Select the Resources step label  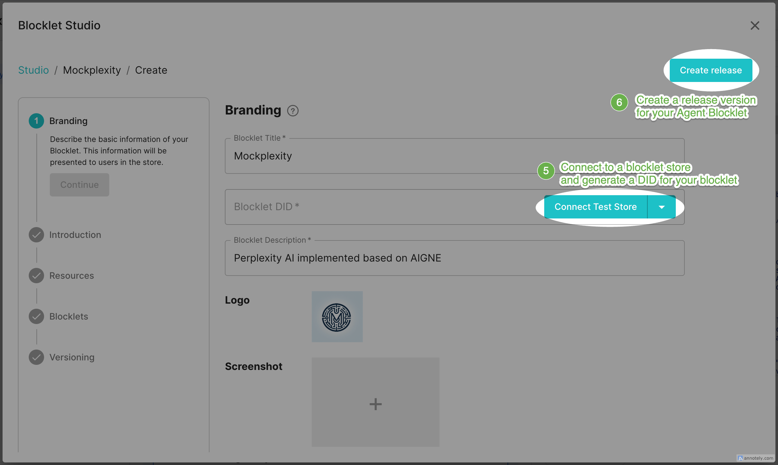pyautogui.click(x=72, y=276)
